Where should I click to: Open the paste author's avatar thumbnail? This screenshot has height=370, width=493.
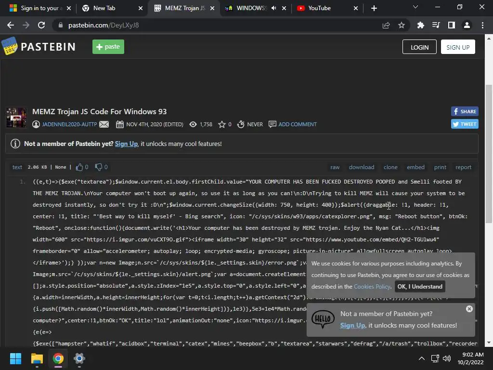click(16, 118)
